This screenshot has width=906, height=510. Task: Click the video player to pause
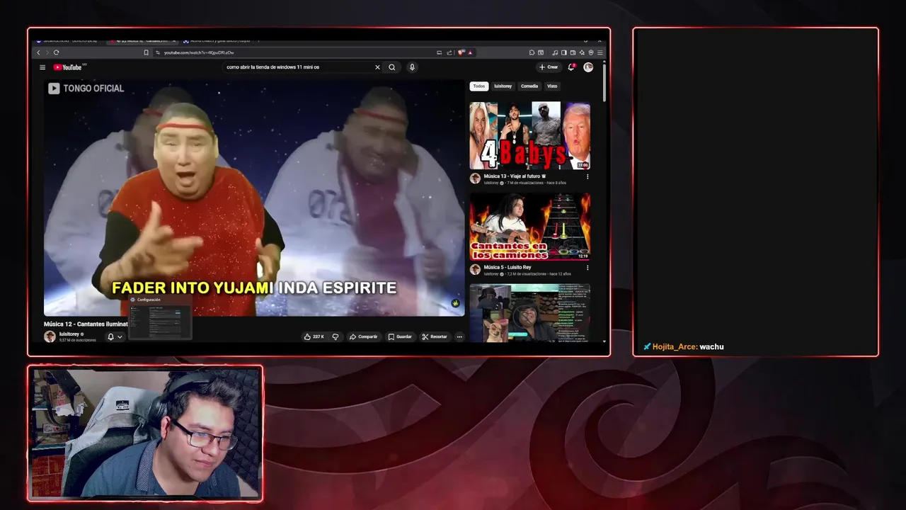[254, 198]
